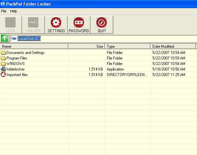Go up one folder with the green arrow
197x155 pixels.
tap(5, 38)
